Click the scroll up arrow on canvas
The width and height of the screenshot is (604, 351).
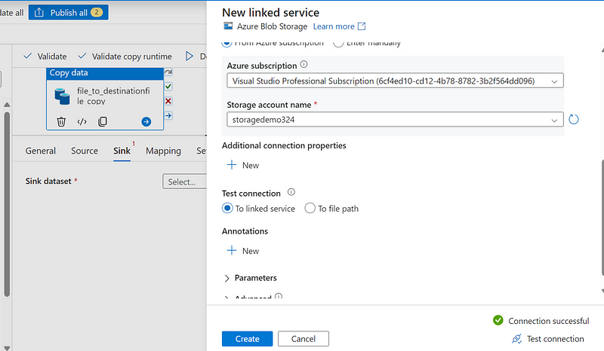(7, 105)
